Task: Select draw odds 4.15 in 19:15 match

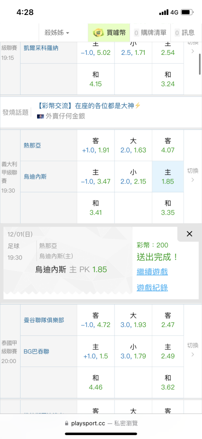Action: coord(96,79)
